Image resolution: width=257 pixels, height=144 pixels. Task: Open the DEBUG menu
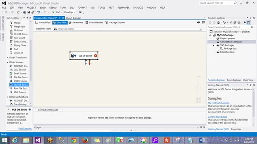tap(53, 7)
